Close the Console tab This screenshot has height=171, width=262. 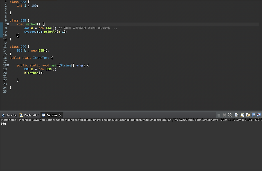click(60, 115)
